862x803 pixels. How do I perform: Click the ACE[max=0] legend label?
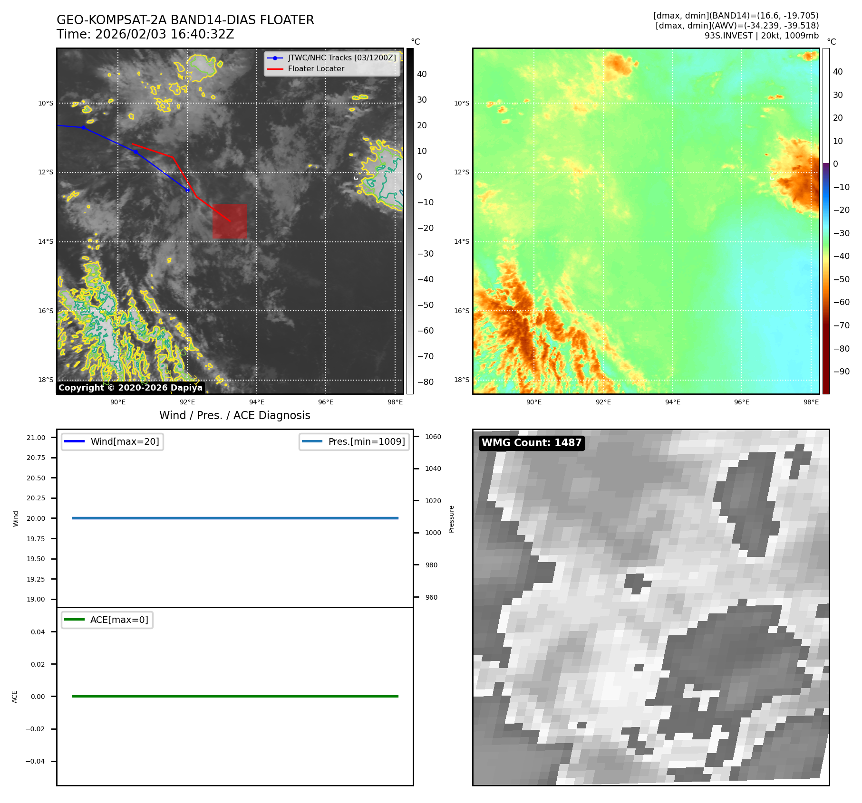point(119,620)
